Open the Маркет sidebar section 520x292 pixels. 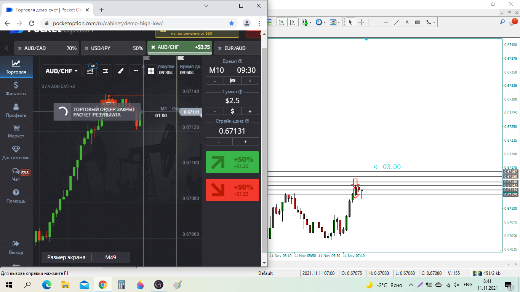[16, 131]
